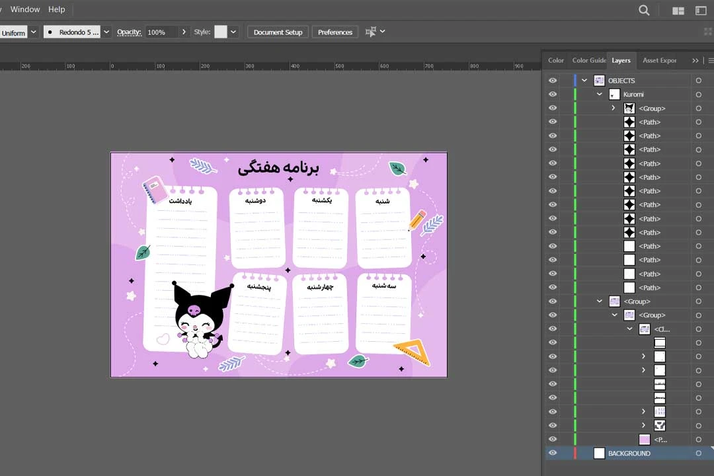Select the yellow pencil illustration on artboard
Viewport: 714px width, 476px height.
(416, 219)
